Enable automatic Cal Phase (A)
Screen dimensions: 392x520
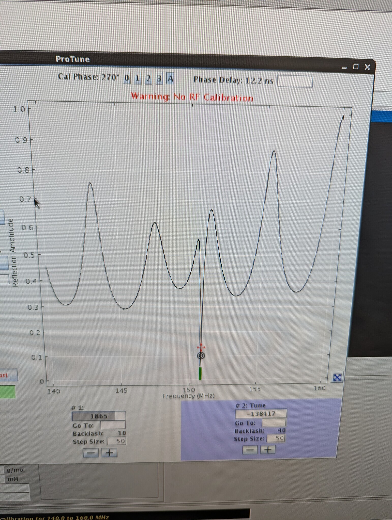click(x=170, y=79)
